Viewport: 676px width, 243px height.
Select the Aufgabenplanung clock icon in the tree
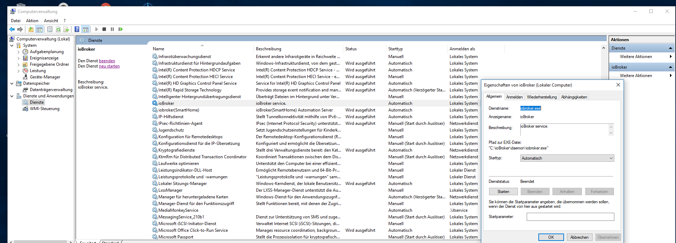pos(25,52)
